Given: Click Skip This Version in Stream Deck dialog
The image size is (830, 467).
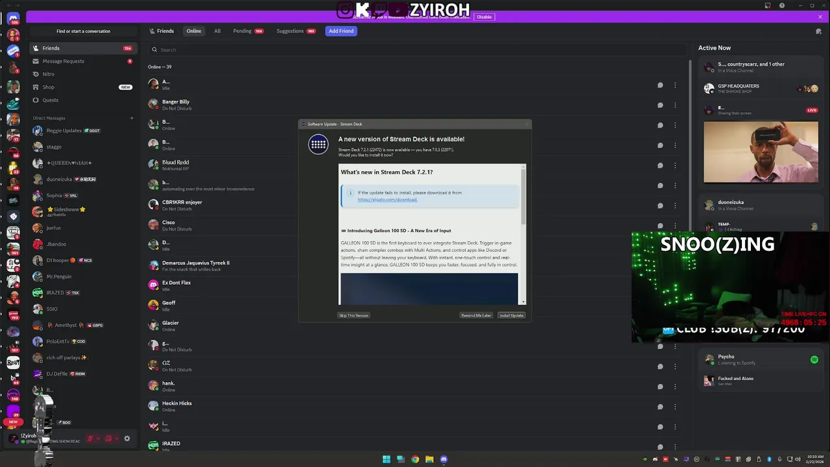Looking at the screenshot, I should click(x=353, y=315).
